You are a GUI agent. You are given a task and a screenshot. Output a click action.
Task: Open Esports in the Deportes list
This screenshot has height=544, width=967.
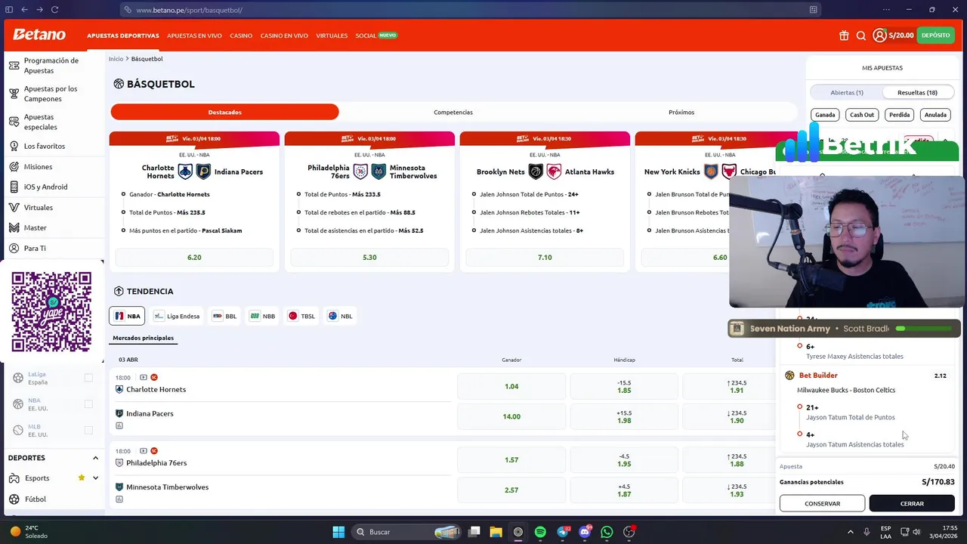[37, 478]
